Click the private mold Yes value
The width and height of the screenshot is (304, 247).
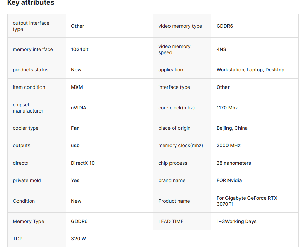click(x=75, y=180)
